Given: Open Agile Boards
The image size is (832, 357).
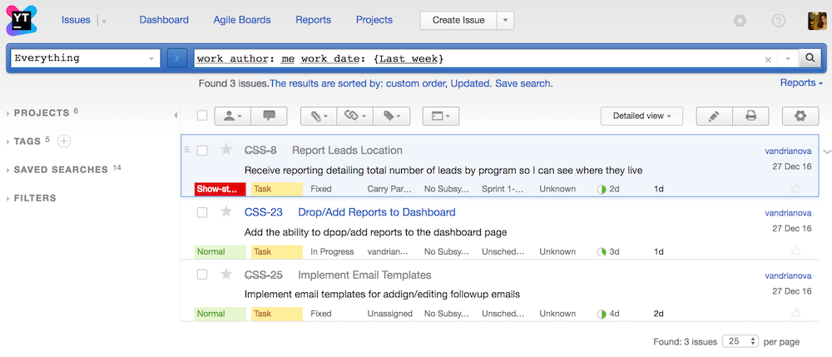Looking at the screenshot, I should [242, 20].
